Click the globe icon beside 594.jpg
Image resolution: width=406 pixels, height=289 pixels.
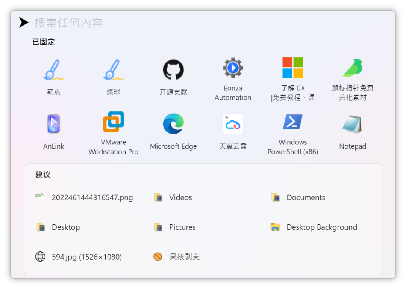(40, 257)
